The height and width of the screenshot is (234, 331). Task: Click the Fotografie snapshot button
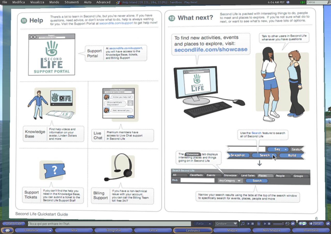coord(114,230)
